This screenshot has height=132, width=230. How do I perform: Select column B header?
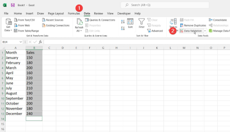click(34, 48)
